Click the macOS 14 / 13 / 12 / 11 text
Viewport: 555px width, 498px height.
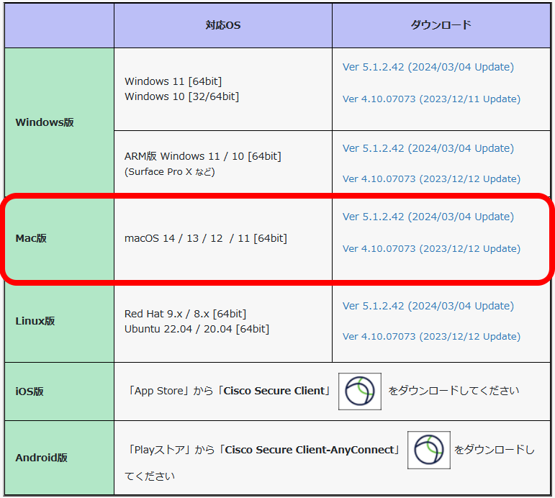pos(205,238)
